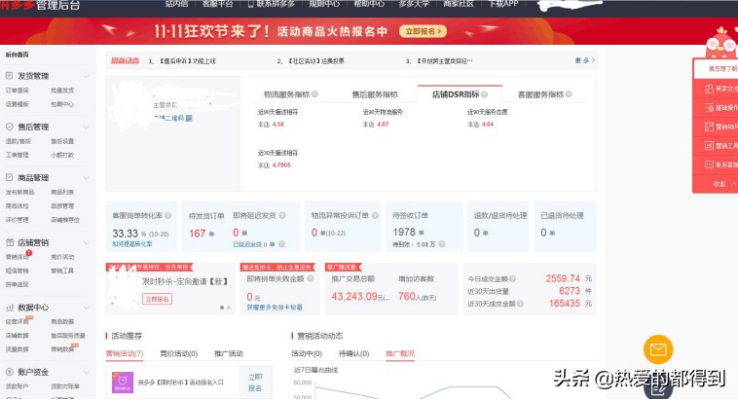Open the 后台首页 sidebar link
The width and height of the screenshot is (738, 400).
(17, 55)
